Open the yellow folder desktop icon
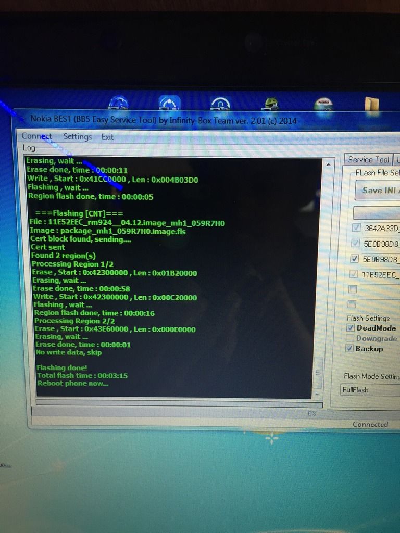This screenshot has width=400, height=533. 372,104
